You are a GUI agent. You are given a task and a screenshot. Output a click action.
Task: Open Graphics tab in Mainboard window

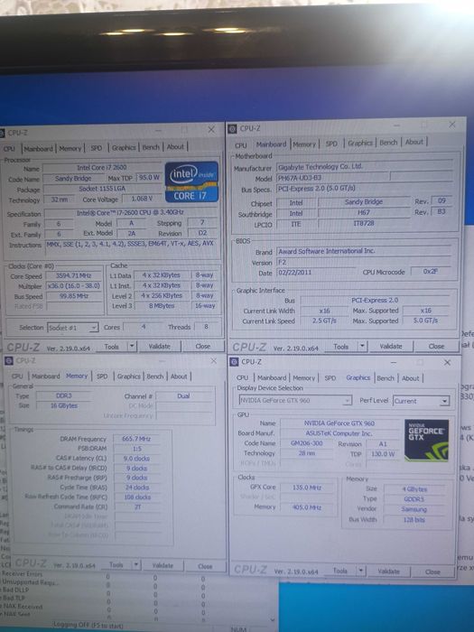pos(360,143)
